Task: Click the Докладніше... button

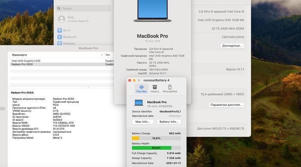Action: pyautogui.click(x=232, y=46)
